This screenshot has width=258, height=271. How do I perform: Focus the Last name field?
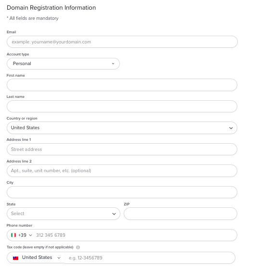pos(122,106)
